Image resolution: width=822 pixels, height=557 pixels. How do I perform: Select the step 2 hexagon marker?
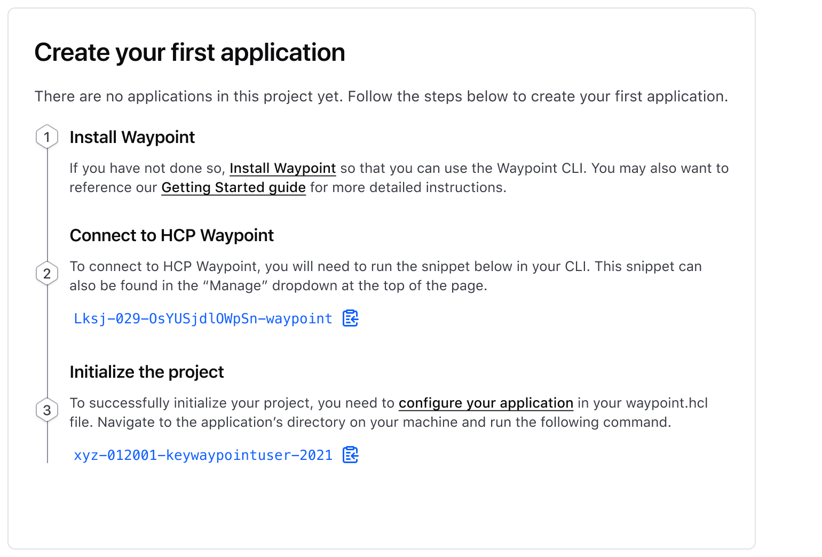pyautogui.click(x=47, y=273)
